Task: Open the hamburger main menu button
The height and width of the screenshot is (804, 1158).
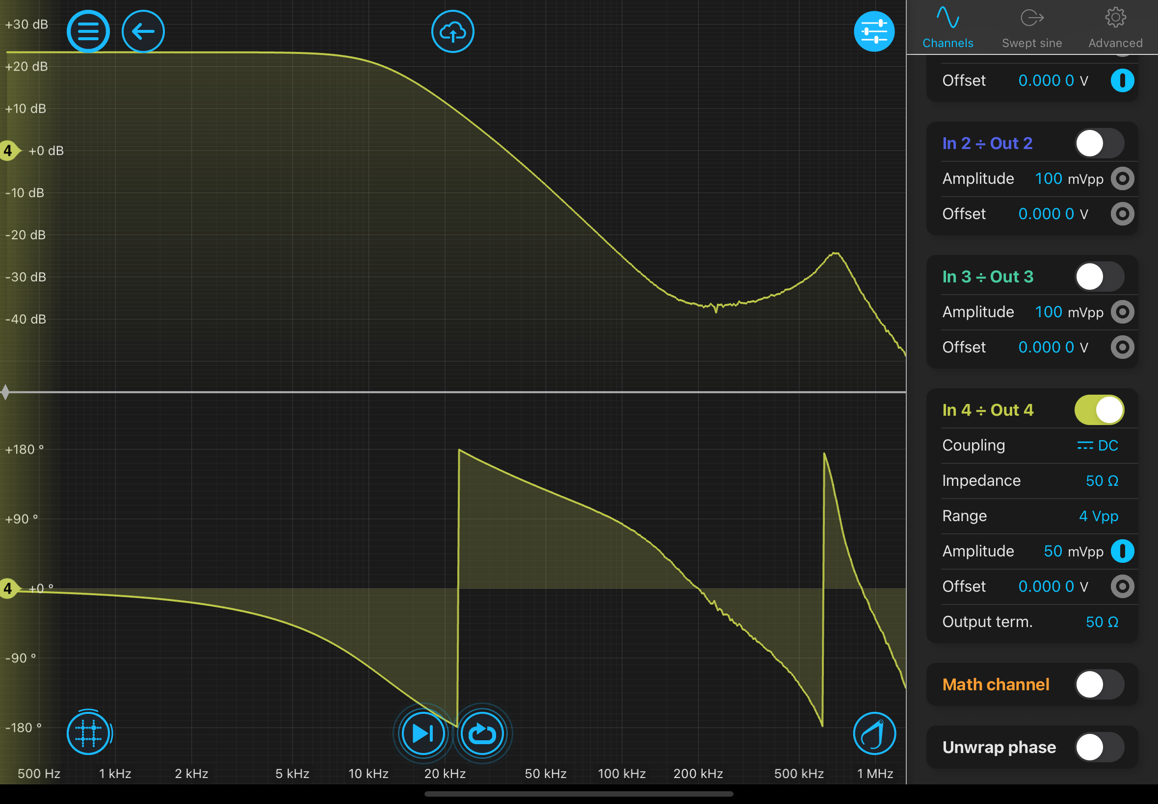Action: pos(88,31)
